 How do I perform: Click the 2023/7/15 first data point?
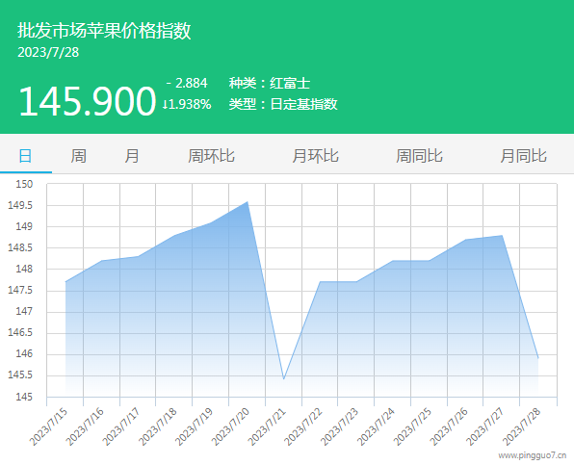pos(65,282)
